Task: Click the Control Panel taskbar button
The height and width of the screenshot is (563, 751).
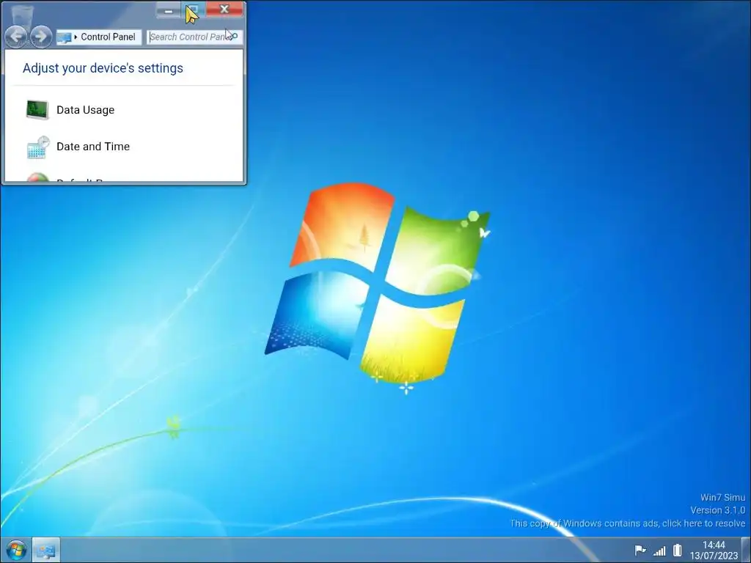Action: (46, 551)
